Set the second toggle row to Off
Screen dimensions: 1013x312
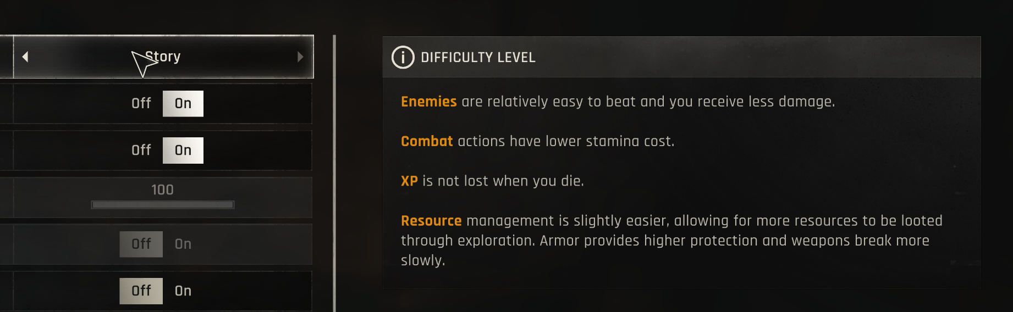(141, 150)
